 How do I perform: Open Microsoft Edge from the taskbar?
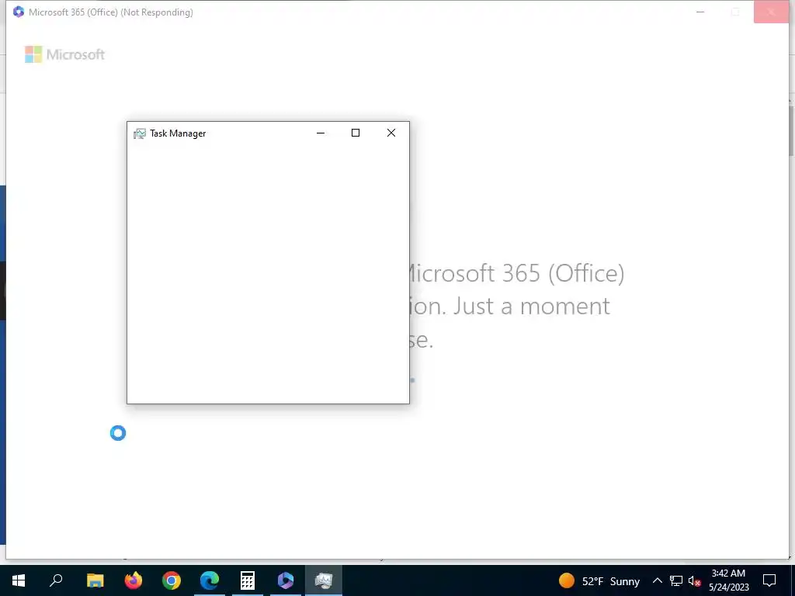click(210, 580)
